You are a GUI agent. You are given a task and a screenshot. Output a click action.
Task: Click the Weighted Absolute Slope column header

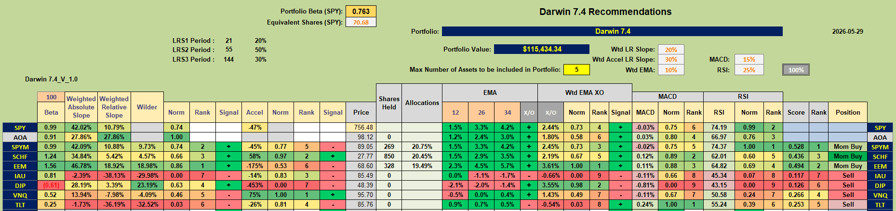pyautogui.click(x=81, y=107)
